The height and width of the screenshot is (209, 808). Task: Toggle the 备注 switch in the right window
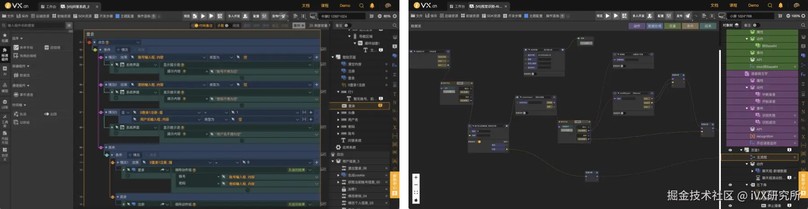[756, 25]
